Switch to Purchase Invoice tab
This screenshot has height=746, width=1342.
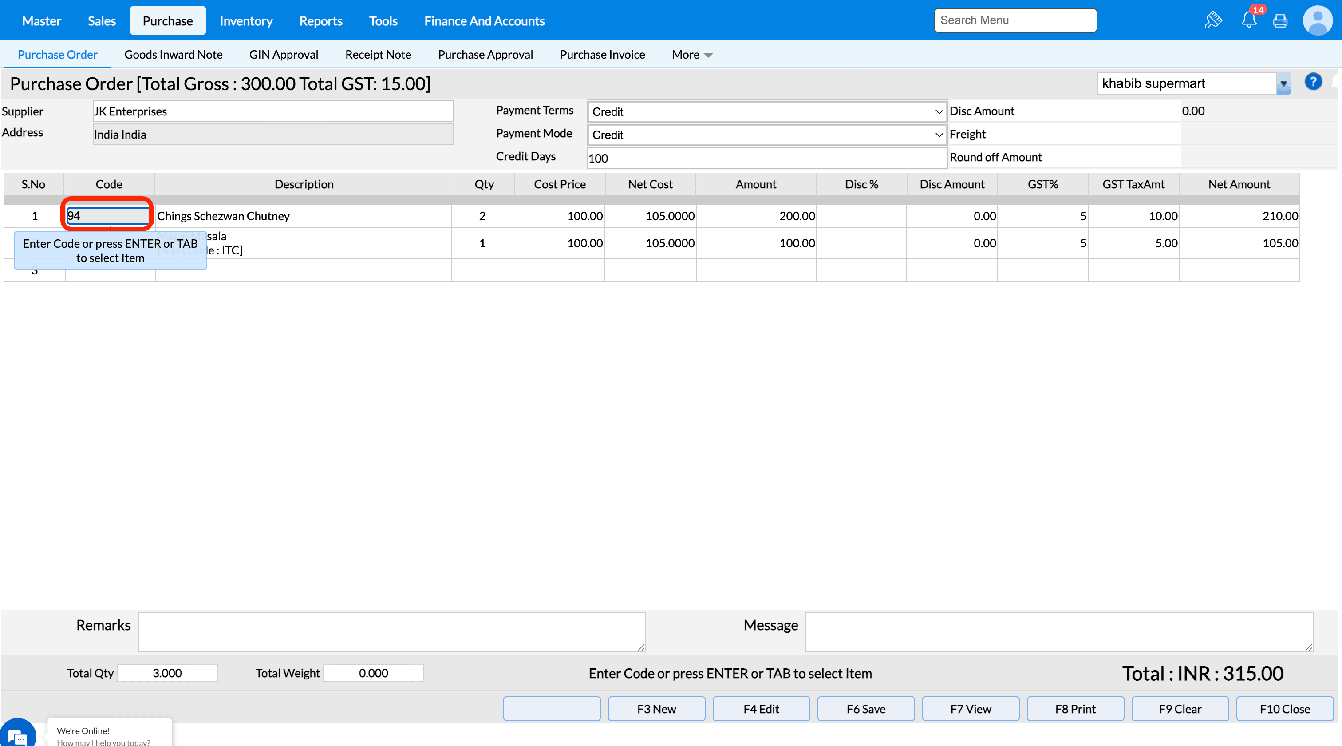coord(602,55)
